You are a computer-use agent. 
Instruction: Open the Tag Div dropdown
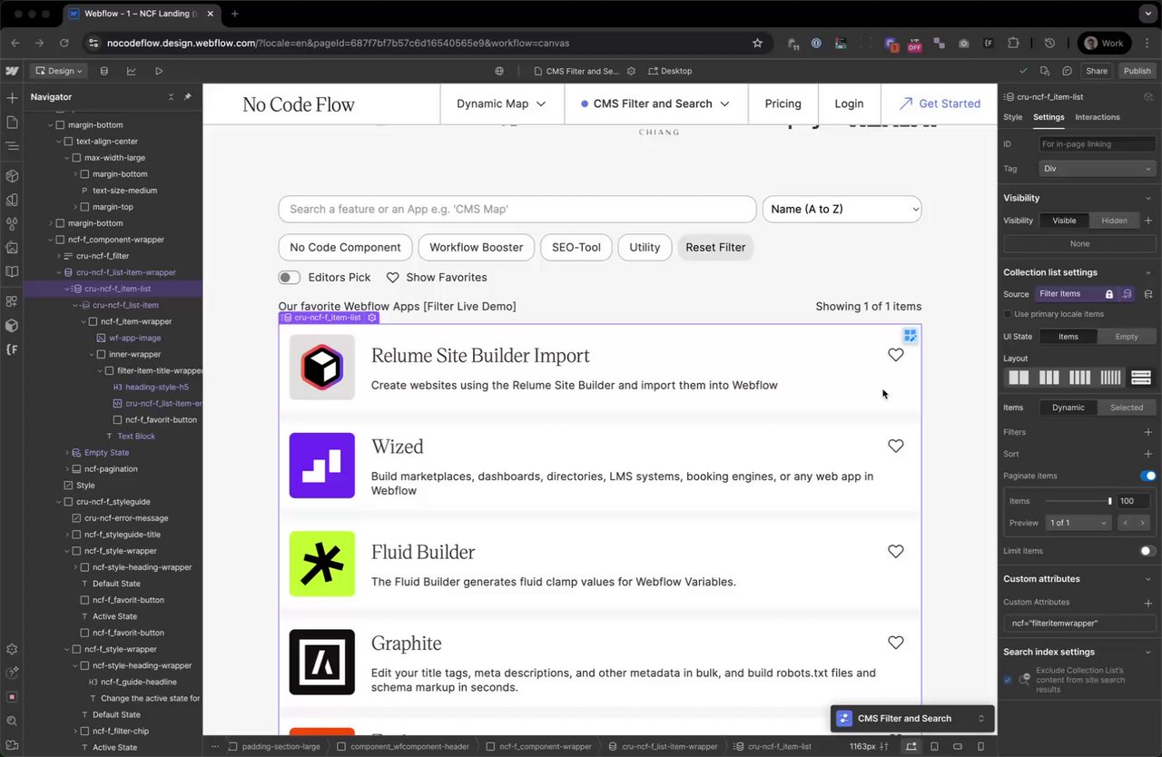click(x=1098, y=169)
